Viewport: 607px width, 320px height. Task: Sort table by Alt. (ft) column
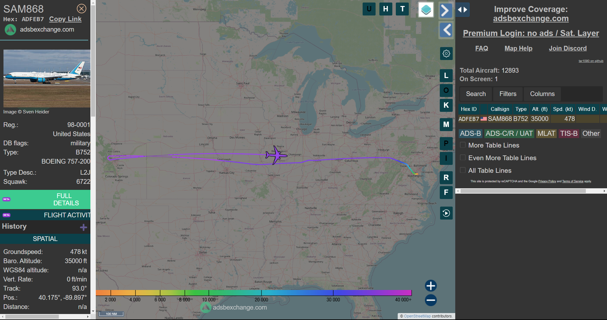coord(540,109)
